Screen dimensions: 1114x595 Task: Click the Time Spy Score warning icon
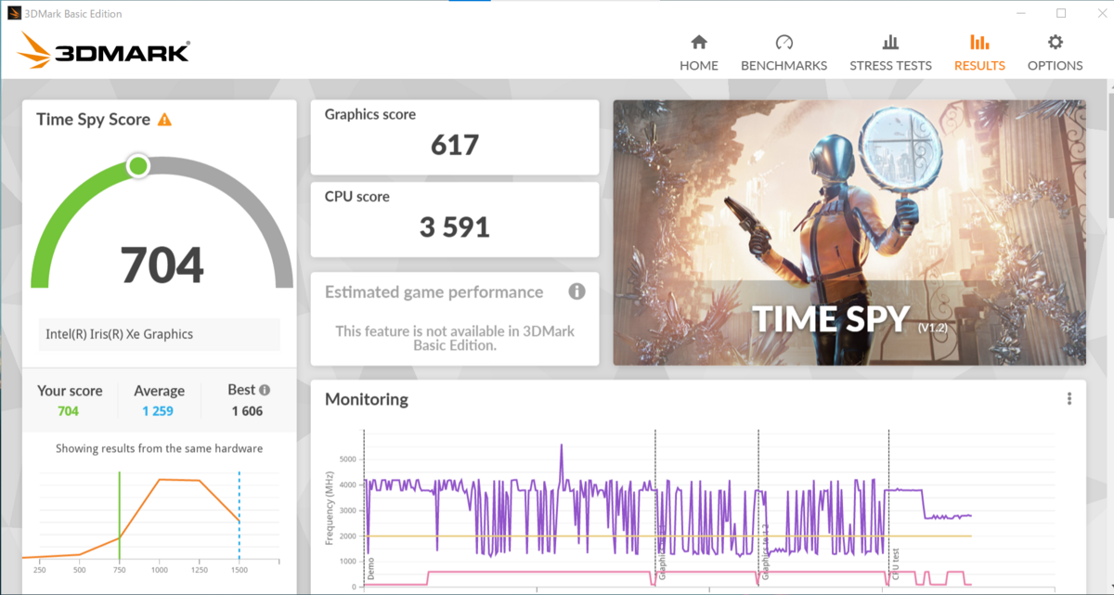pos(164,120)
